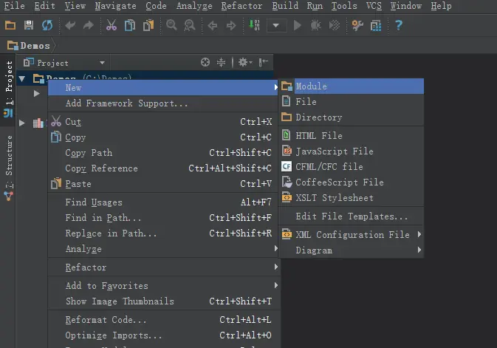Click the Debug bug icon
This screenshot has width=497, height=348.
pyautogui.click(x=315, y=25)
